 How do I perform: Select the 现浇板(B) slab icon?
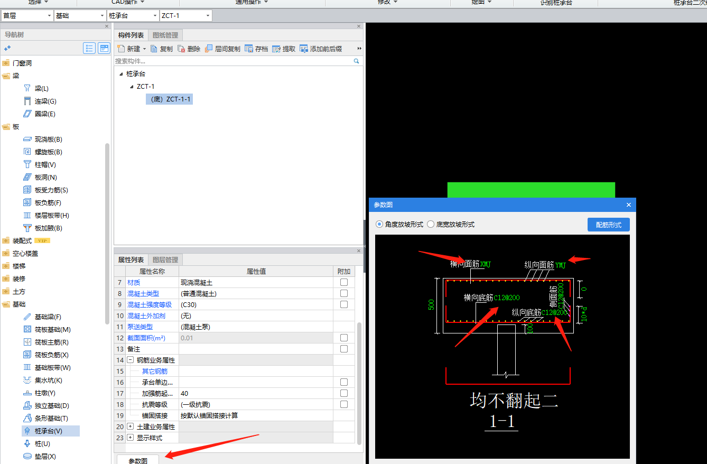coord(27,139)
